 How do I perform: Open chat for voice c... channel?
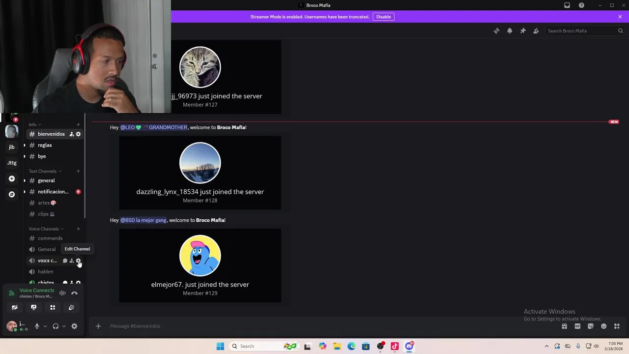[x=65, y=261]
